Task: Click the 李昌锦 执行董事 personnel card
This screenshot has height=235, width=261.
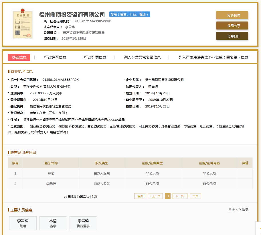Action: click(83, 223)
